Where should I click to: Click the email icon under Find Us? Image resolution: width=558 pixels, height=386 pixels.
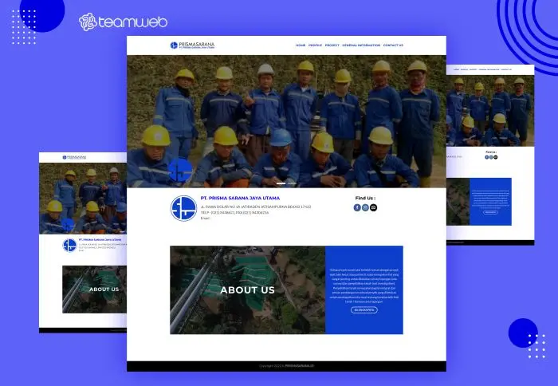point(374,207)
